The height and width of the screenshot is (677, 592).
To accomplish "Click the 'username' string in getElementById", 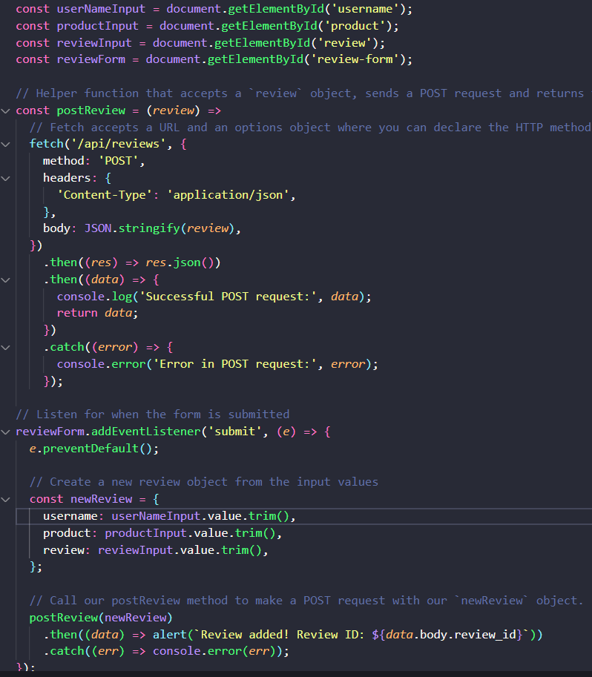I will pyautogui.click(x=366, y=9).
